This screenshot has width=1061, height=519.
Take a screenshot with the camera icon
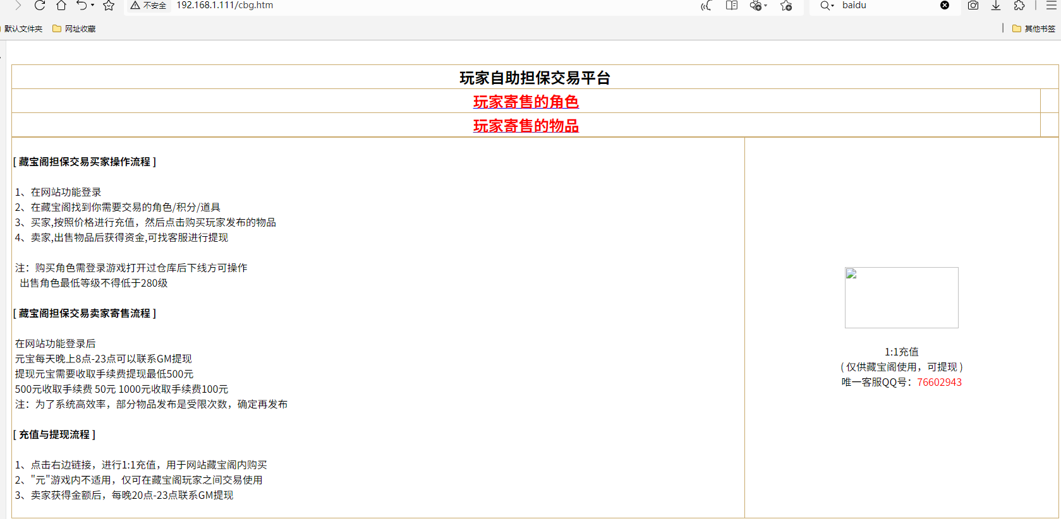973,5
